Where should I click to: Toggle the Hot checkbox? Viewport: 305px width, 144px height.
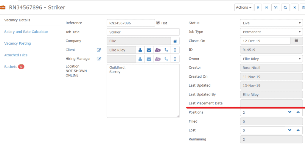pos(158,23)
